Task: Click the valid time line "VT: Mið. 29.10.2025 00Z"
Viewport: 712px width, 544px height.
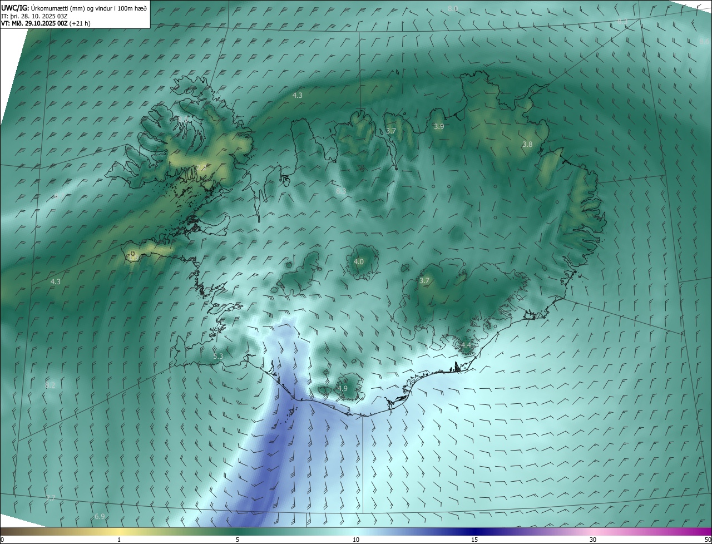Action: (34, 23)
